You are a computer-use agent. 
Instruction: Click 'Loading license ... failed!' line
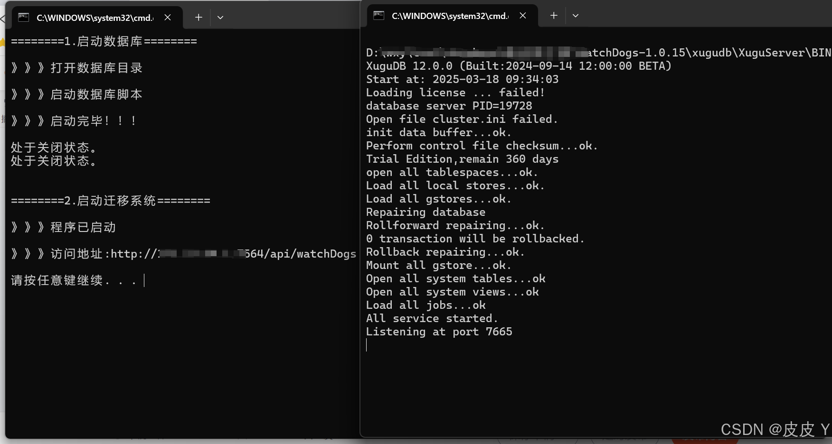click(455, 92)
